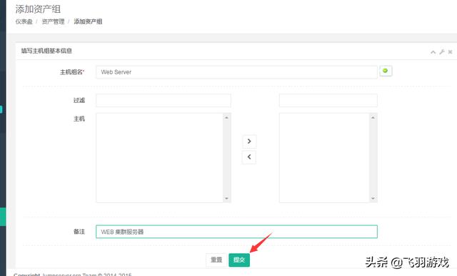Collapse the host group info panel
This screenshot has height=276, width=457.
[x=433, y=52]
